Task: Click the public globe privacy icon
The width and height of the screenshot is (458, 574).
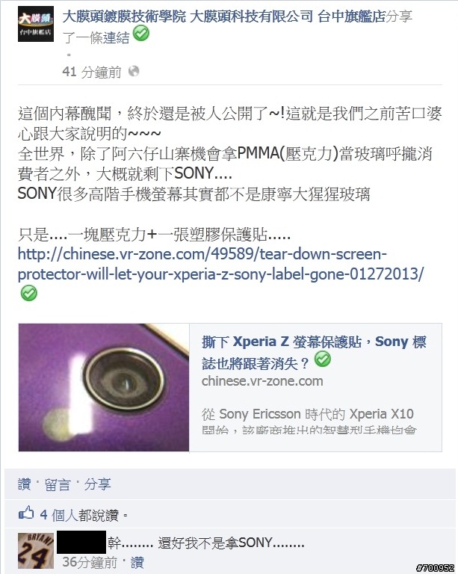Action: point(134,71)
